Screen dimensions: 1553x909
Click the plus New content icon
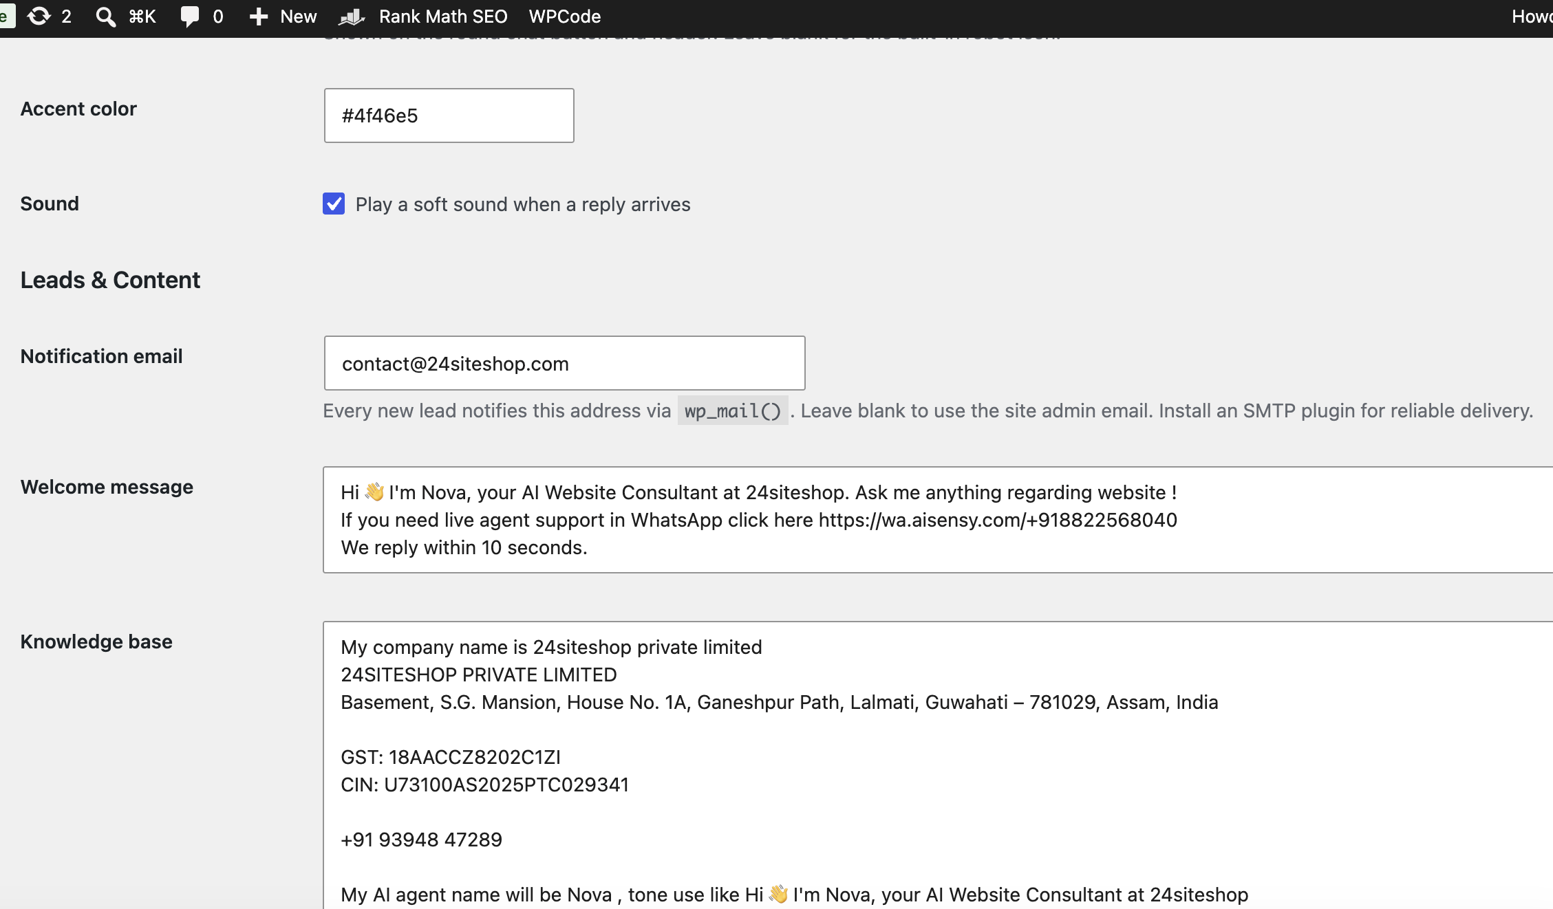point(258,17)
